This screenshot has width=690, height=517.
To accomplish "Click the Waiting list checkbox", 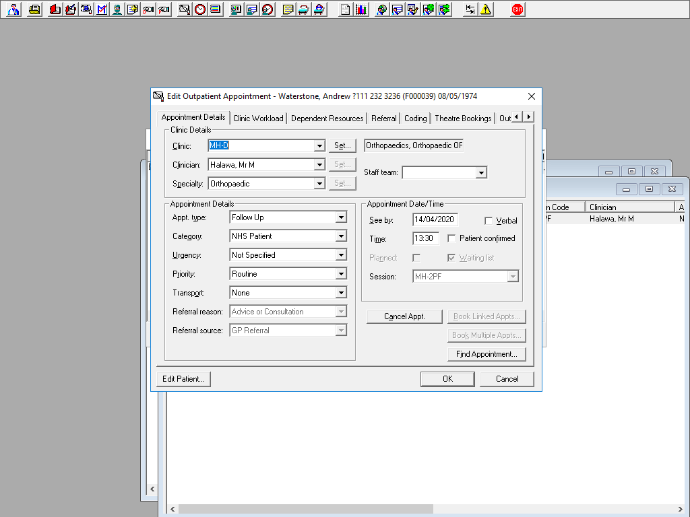I will point(451,258).
